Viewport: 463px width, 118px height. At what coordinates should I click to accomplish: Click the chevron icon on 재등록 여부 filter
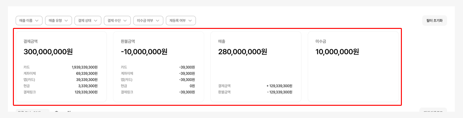pyautogui.click(x=190, y=21)
